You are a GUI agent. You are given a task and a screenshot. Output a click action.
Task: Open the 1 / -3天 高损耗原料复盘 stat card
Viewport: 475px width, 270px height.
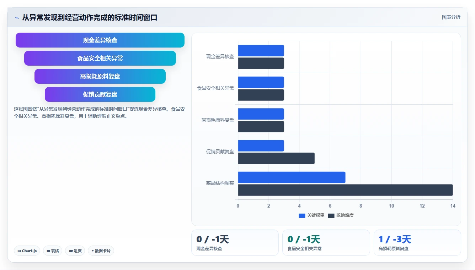(x=417, y=243)
